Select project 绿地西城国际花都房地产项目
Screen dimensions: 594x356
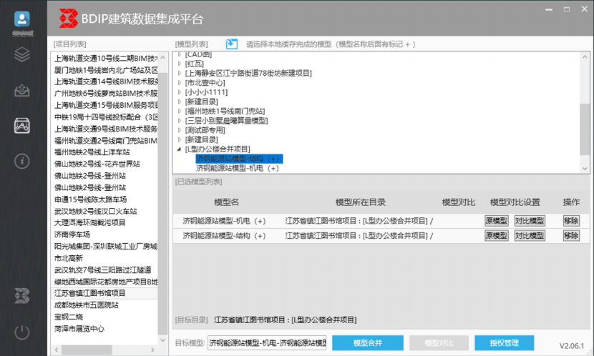(x=104, y=282)
